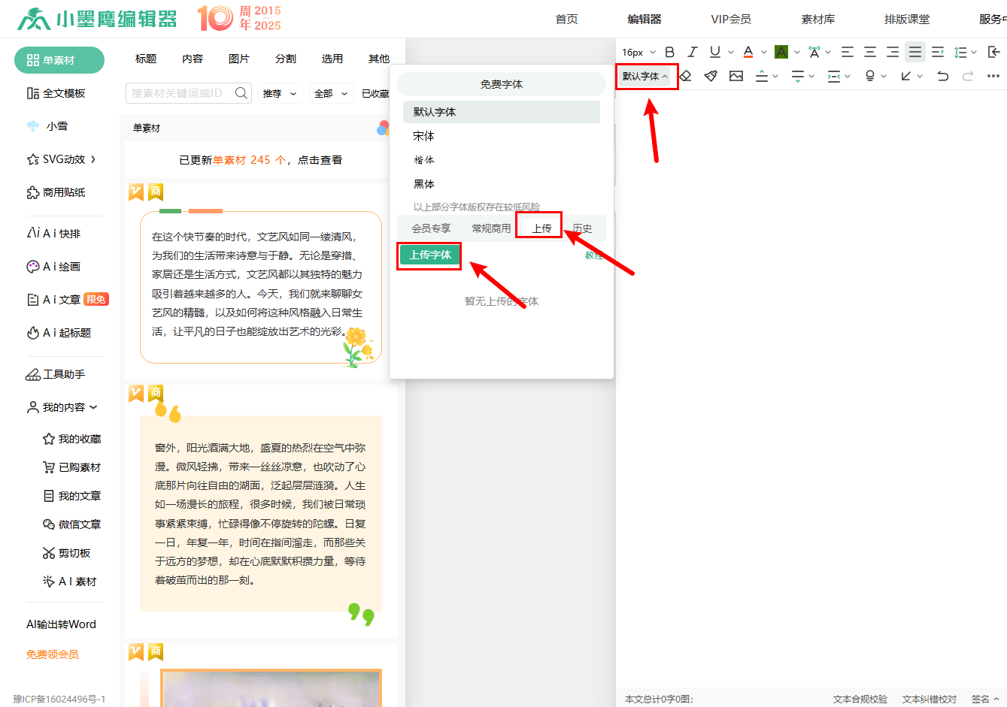Open the font color picker swatch
The image size is (1007, 707).
pyautogui.click(x=749, y=52)
